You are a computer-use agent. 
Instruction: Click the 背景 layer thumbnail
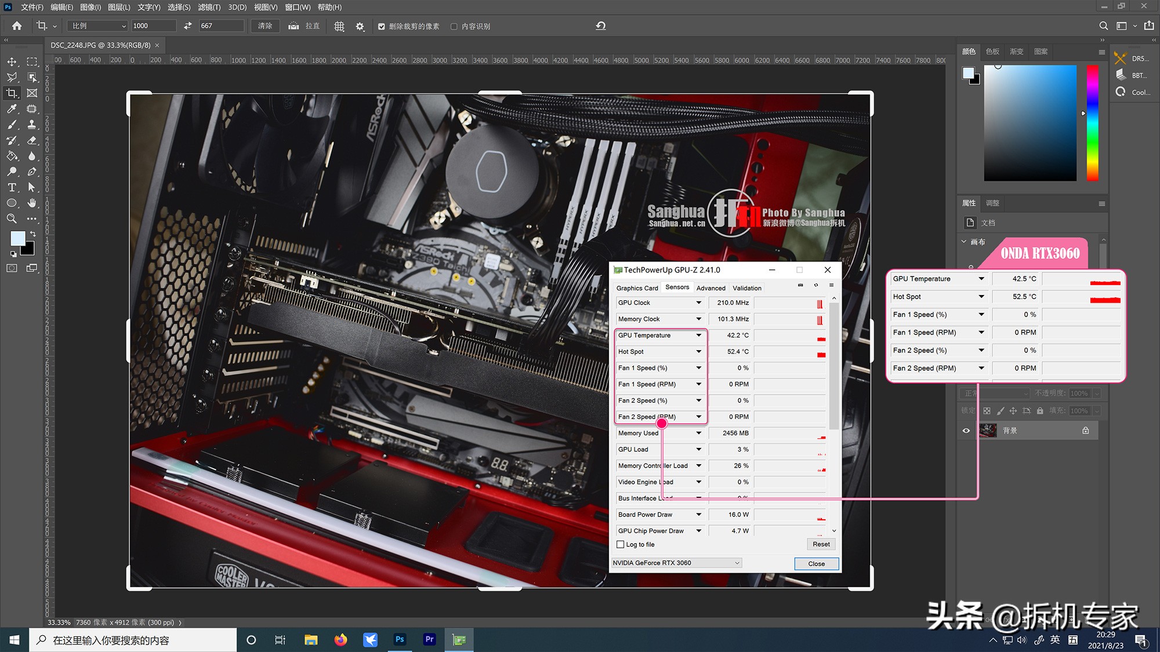pos(988,430)
